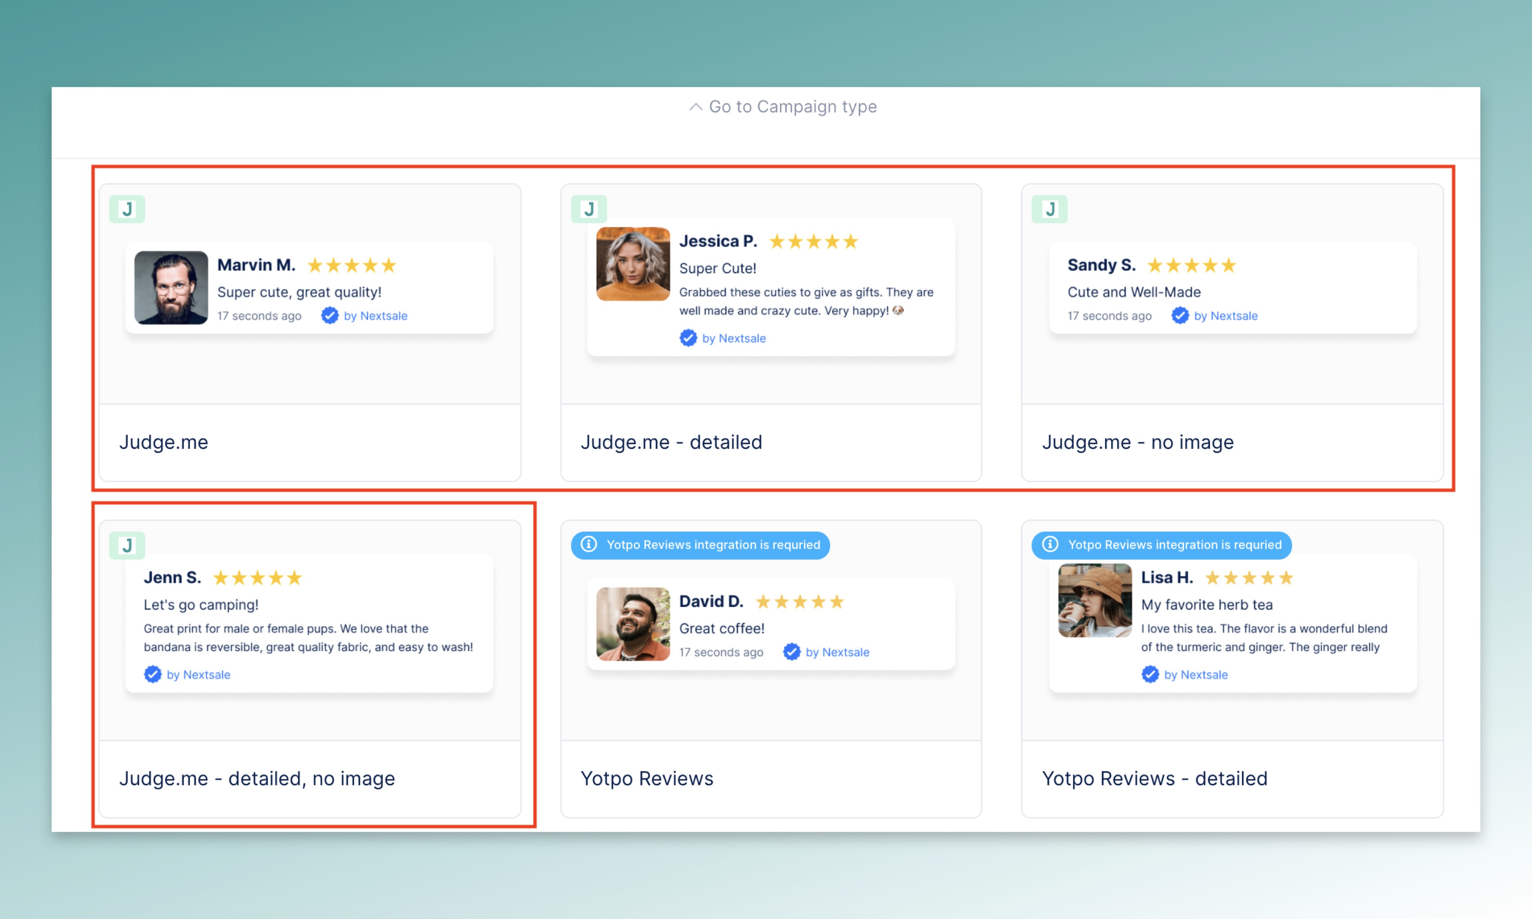Select the Judge.me template title
1532x919 pixels.
click(x=163, y=442)
